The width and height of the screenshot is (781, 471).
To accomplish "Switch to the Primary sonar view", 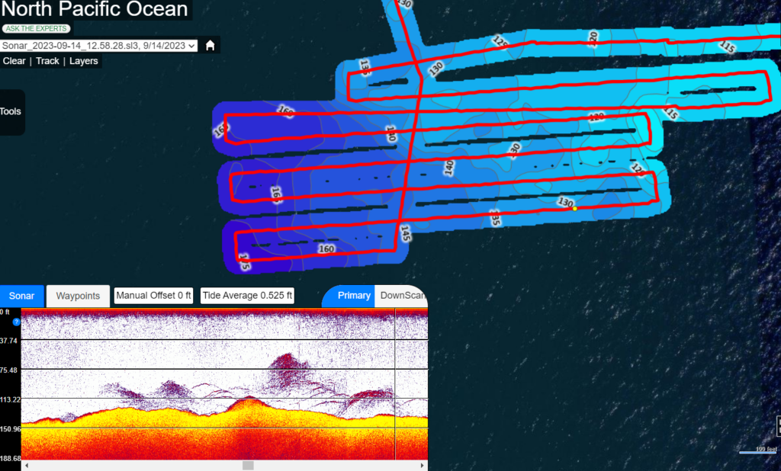I will pos(353,296).
